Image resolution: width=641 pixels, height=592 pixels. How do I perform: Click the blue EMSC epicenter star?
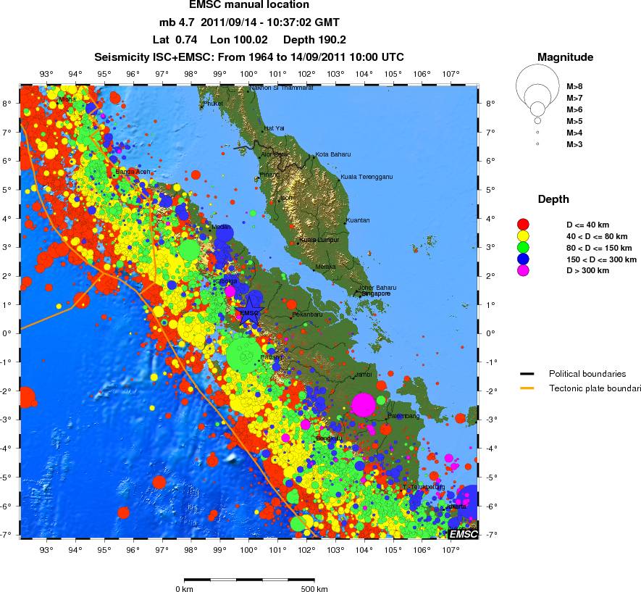[x=249, y=312]
